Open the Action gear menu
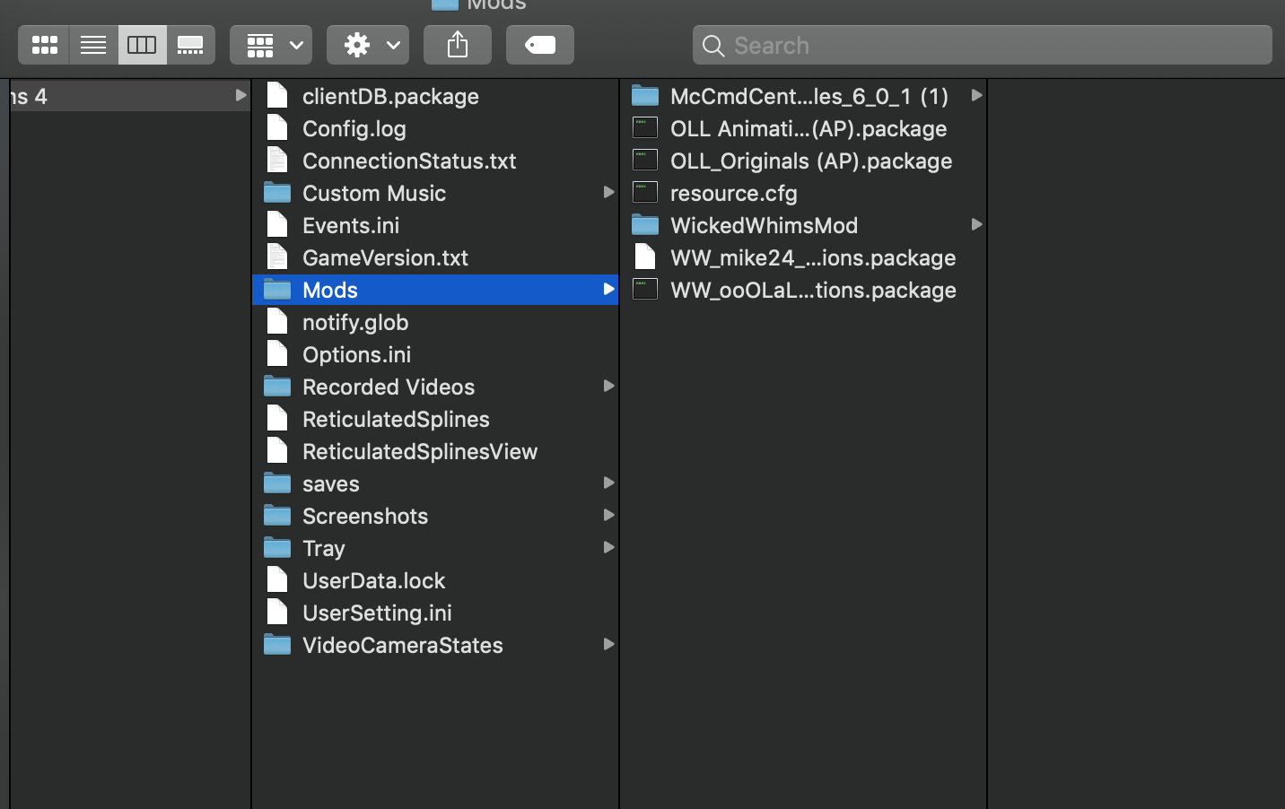Image resolution: width=1285 pixels, height=809 pixels. click(x=367, y=44)
